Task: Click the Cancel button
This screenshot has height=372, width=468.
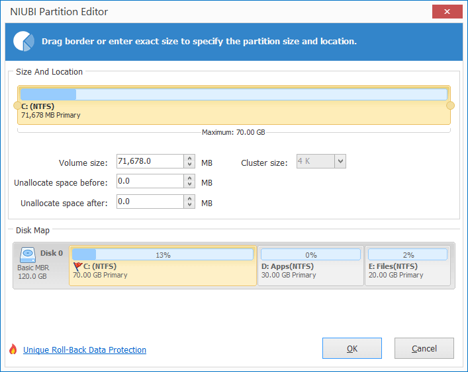Action: pos(424,348)
